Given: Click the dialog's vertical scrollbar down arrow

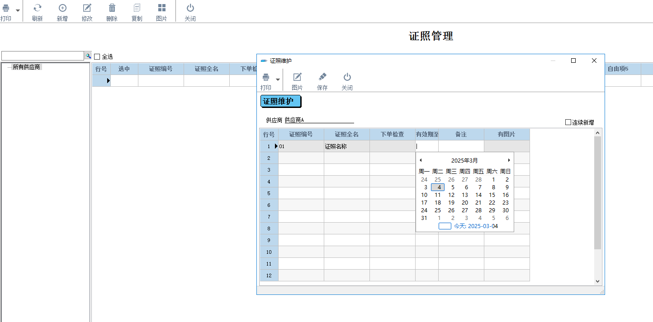Looking at the screenshot, I should (x=597, y=281).
